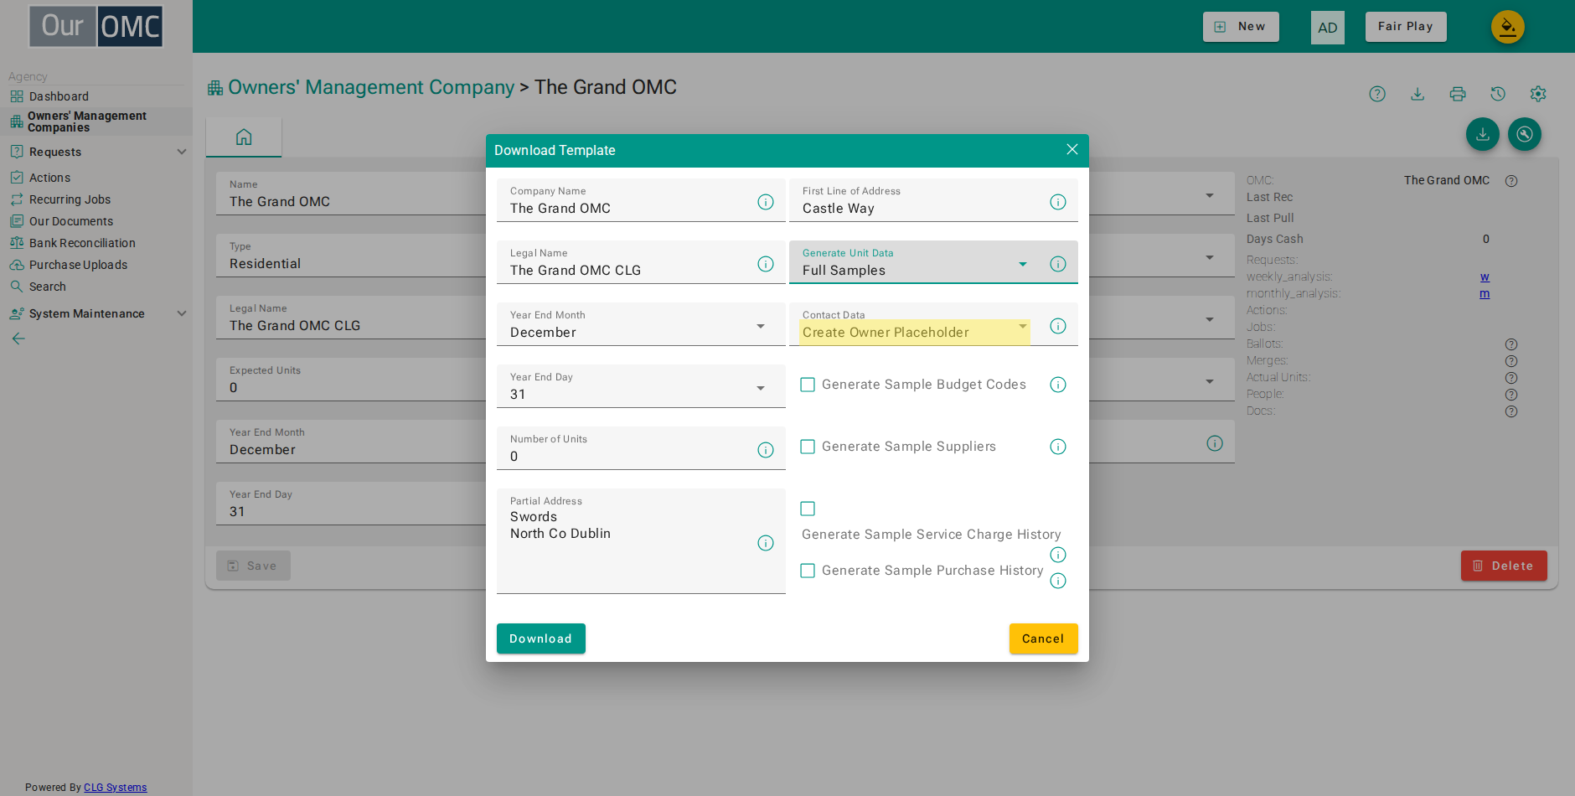This screenshot has width=1575, height=796.
Task: Click the Fair Play button
Action: pyautogui.click(x=1406, y=27)
